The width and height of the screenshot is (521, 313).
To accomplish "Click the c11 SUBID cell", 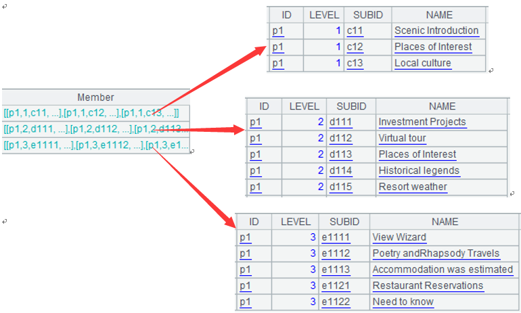I will [355, 30].
